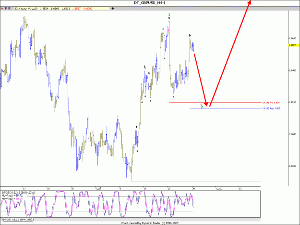Click the -0.0002 change value

pyautogui.click(x=88, y=9)
